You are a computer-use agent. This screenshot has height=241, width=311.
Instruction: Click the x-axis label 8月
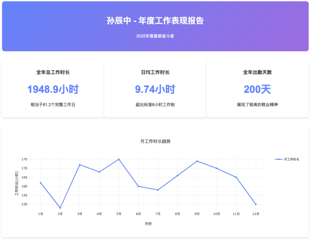pos(177,214)
